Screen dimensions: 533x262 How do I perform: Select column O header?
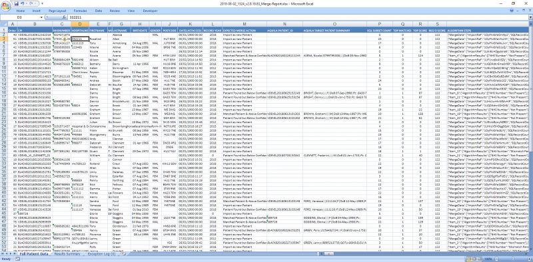coord(335,24)
